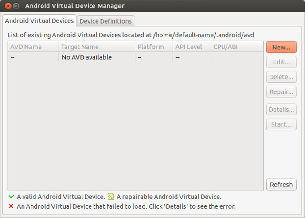Click the green checkmark valid-device icon
This screenshot has width=305, height=218.
click(11, 196)
